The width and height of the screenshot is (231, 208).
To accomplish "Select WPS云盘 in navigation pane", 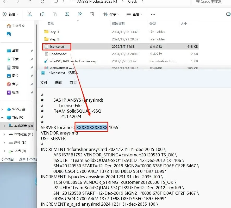I will point(16,109).
